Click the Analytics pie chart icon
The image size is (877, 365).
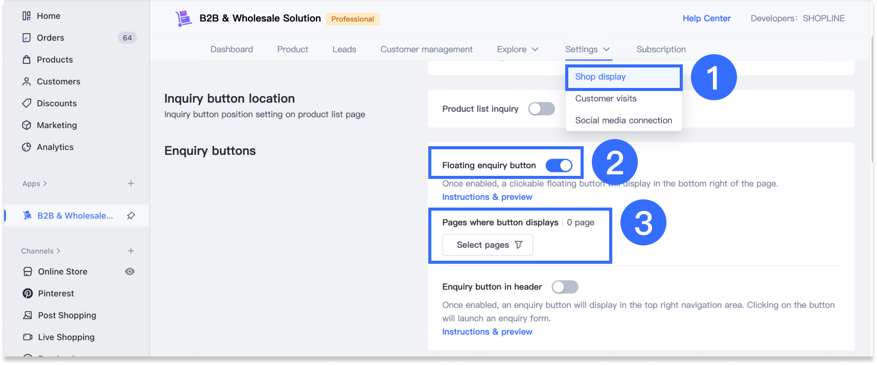[27, 147]
